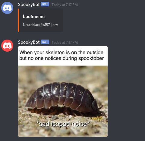
Task: Click the sad isopod noise caption text
Action: click(x=63, y=124)
